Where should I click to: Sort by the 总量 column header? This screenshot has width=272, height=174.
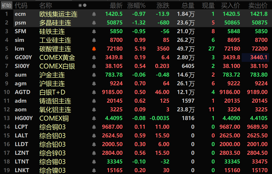click(x=188, y=6)
